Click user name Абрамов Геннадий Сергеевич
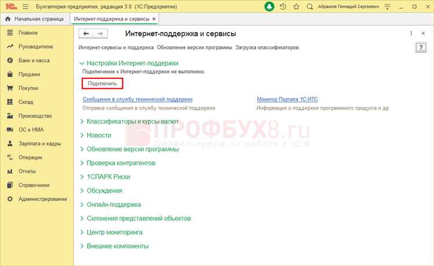434x266 pixels. (348, 6)
